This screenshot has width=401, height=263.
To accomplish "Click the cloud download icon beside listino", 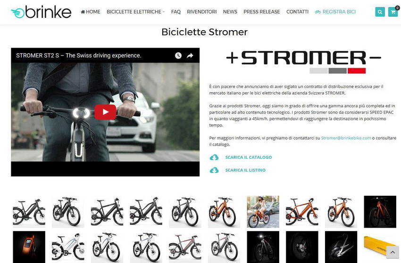I will pos(214,170).
